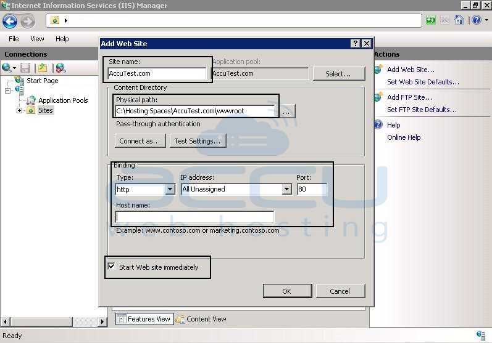
Task: Open the Help question mark icon in toolbar
Action: pyautogui.click(x=477, y=20)
